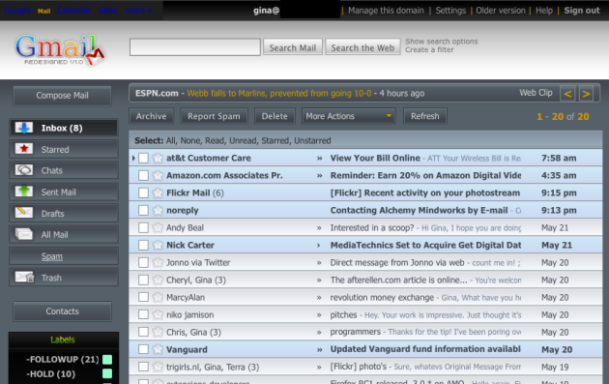Check the Nick Carter message box
Viewport: 609px width, 384px height.
pos(143,245)
